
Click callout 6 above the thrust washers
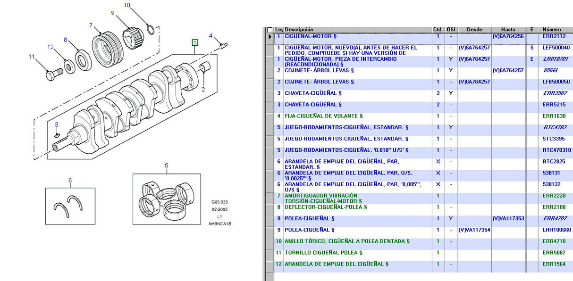[70, 180]
